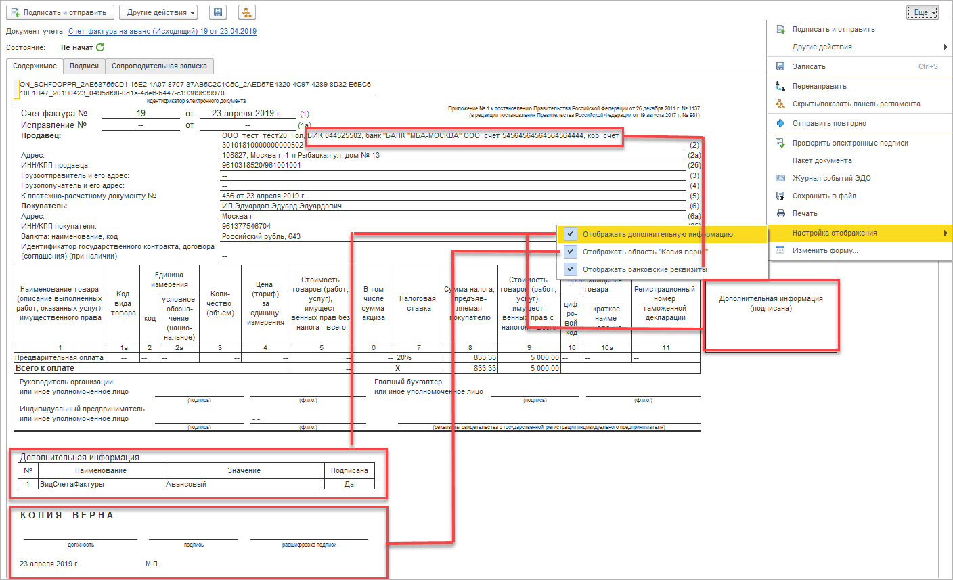Click the Подписать и отправить button

60,12
